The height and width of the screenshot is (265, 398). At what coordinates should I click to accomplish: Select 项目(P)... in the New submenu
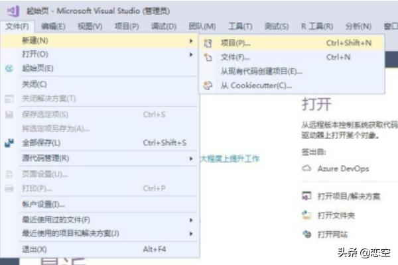(292, 43)
